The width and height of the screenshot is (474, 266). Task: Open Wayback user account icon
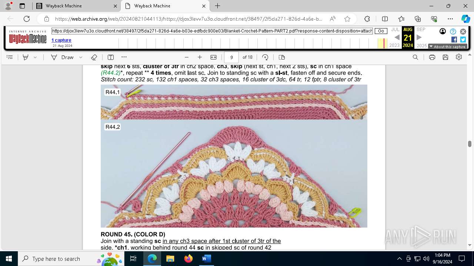click(443, 31)
